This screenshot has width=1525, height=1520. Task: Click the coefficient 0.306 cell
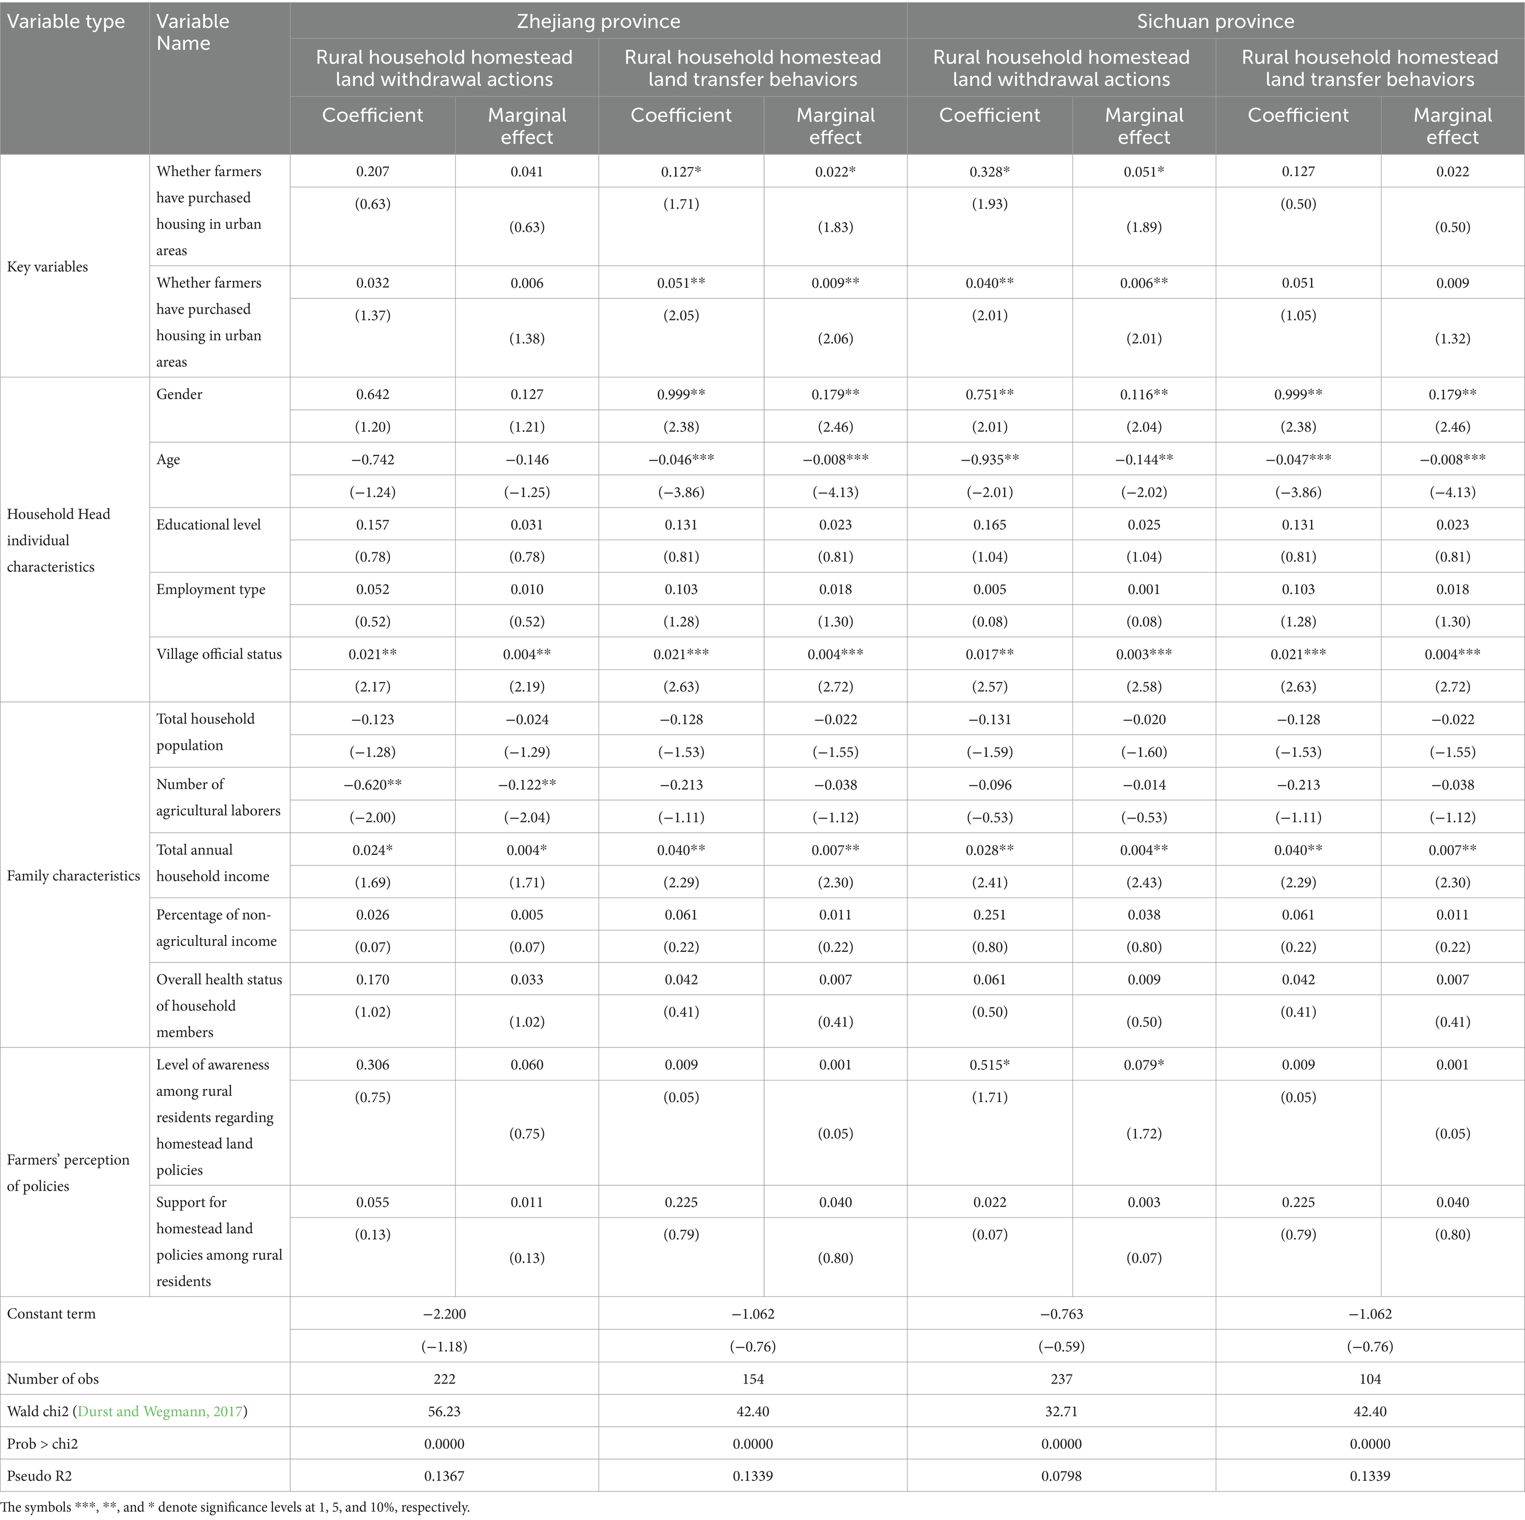373,1065
